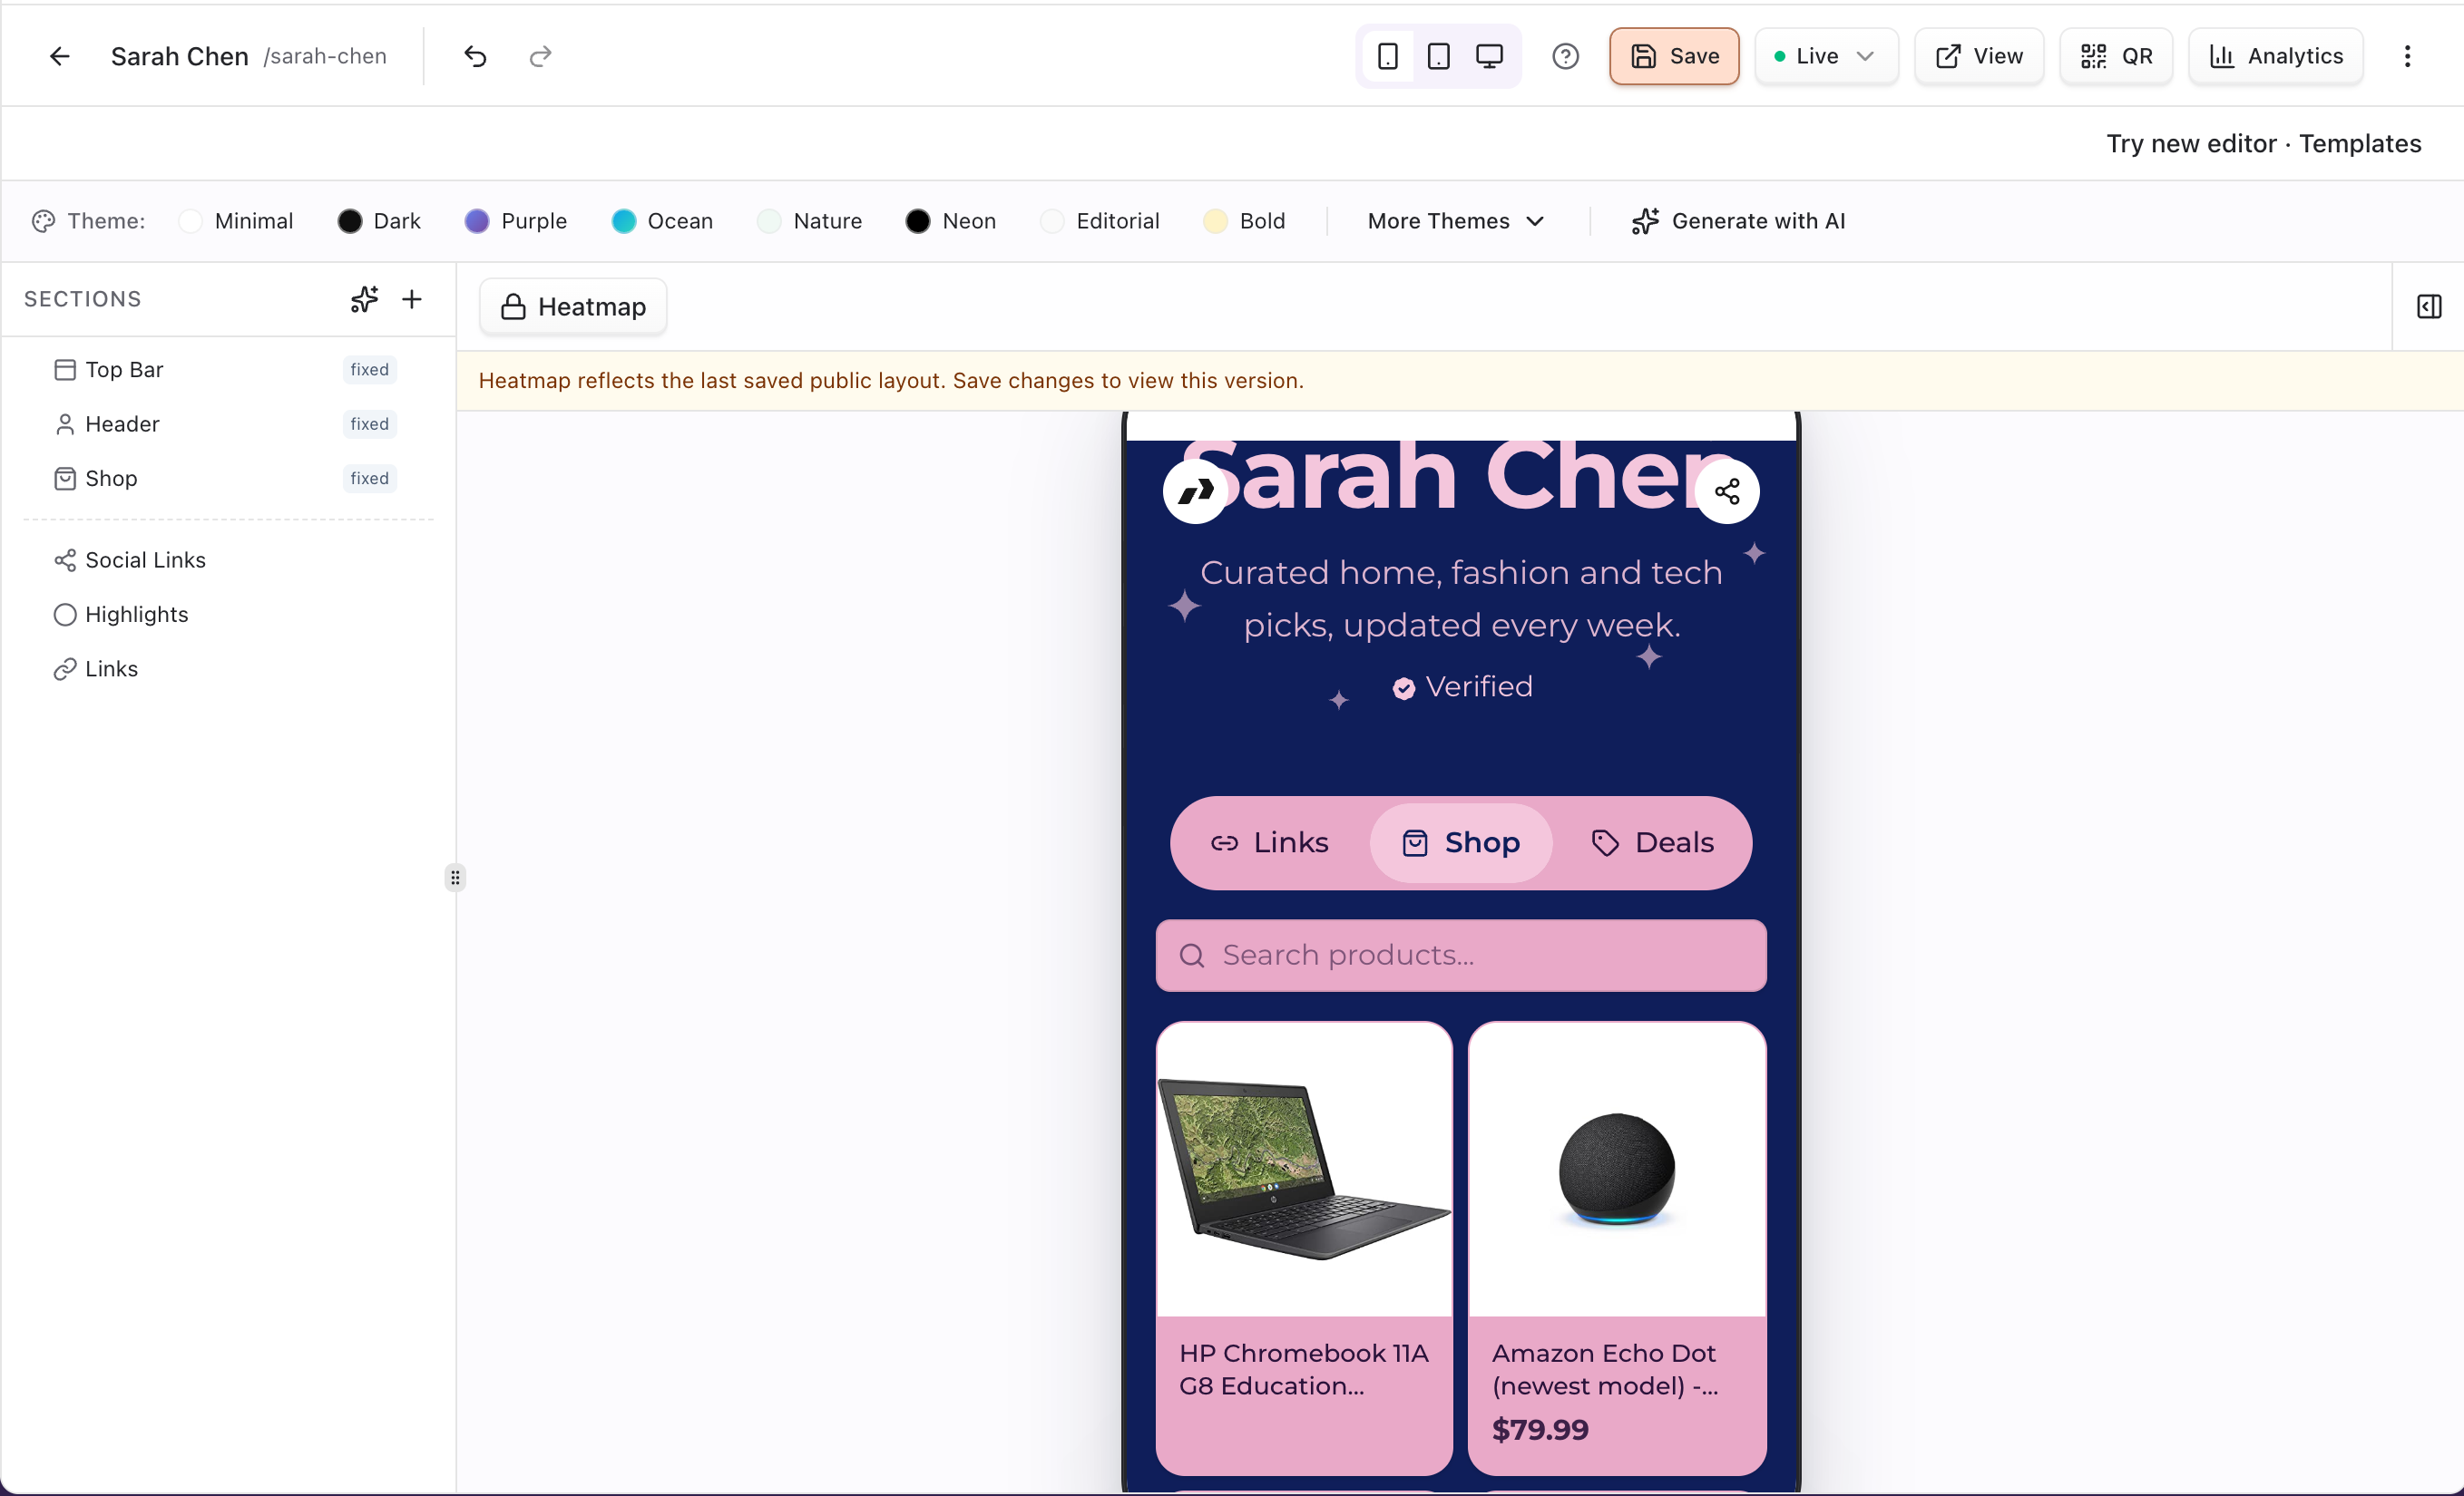
Task: Click the locked Heatmap button
Action: coord(573,306)
